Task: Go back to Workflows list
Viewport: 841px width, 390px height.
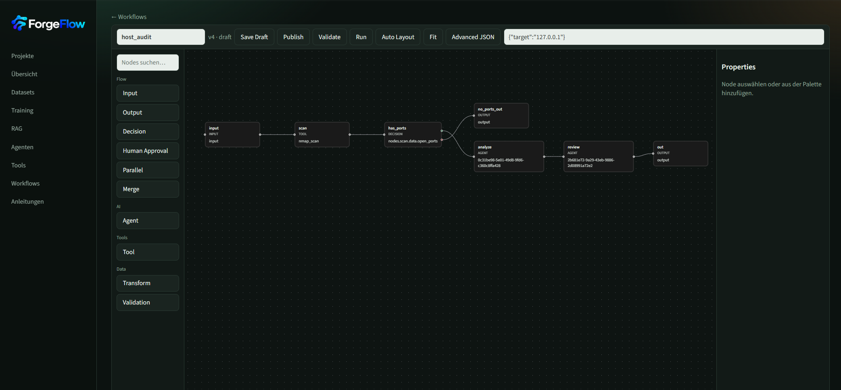Action: (x=129, y=17)
